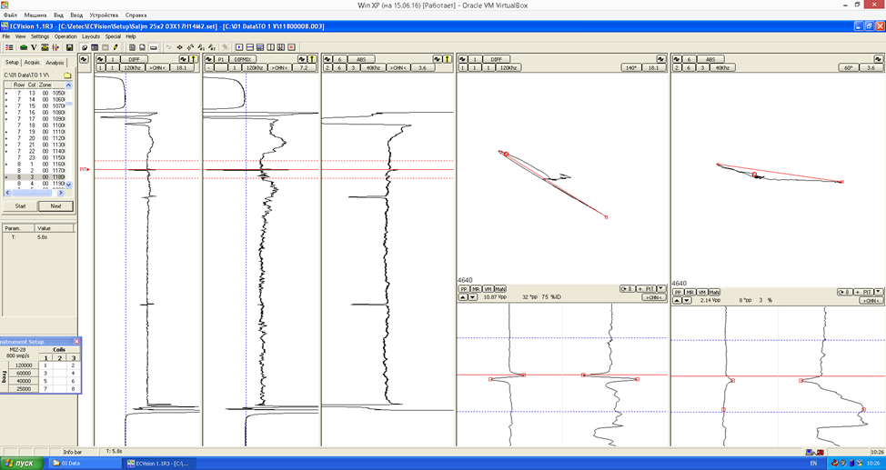Click 120Khz frequency selector on DIFF strip chart
The height and width of the screenshot is (470, 886).
132,68
